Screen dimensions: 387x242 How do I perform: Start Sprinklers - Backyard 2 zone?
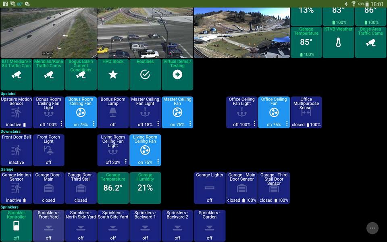177,226
